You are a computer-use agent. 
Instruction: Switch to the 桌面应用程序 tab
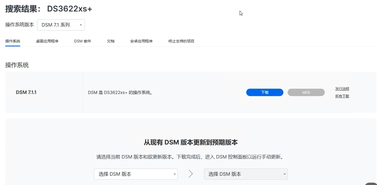point(47,41)
